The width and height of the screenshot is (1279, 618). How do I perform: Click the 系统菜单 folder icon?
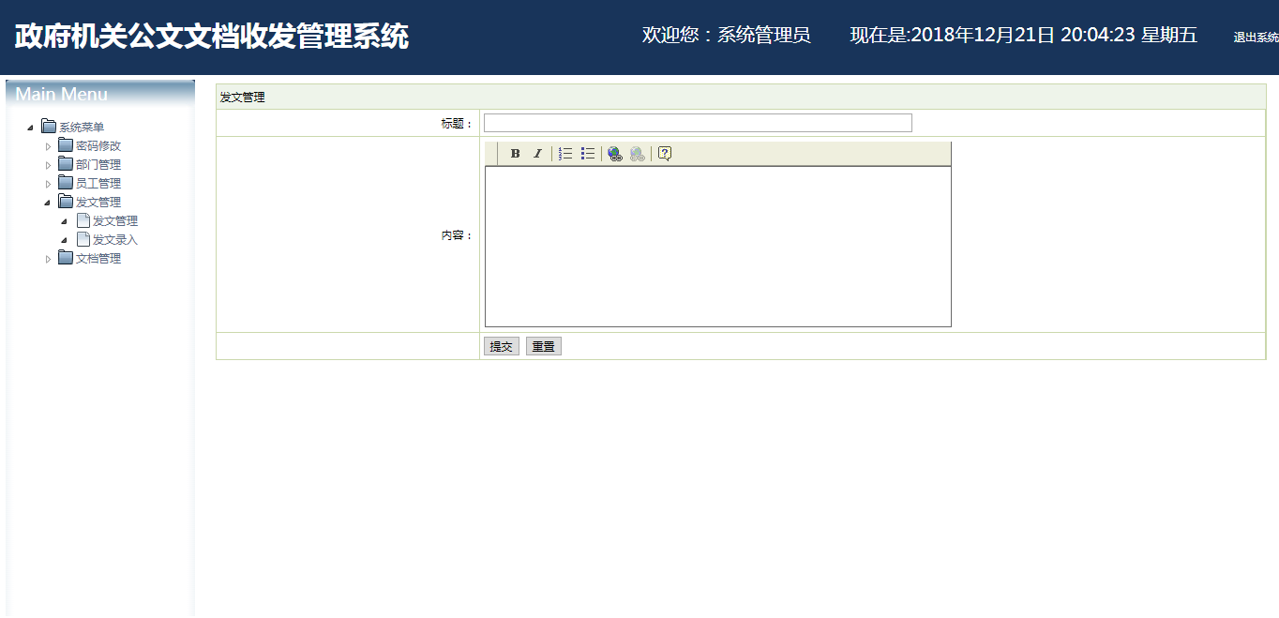pos(49,127)
